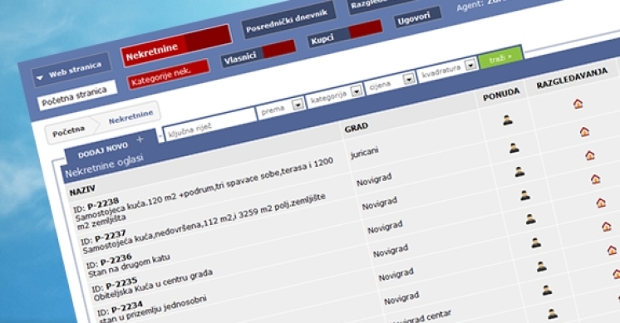Click the house icon in the P-2234 row

[x=601, y=203]
